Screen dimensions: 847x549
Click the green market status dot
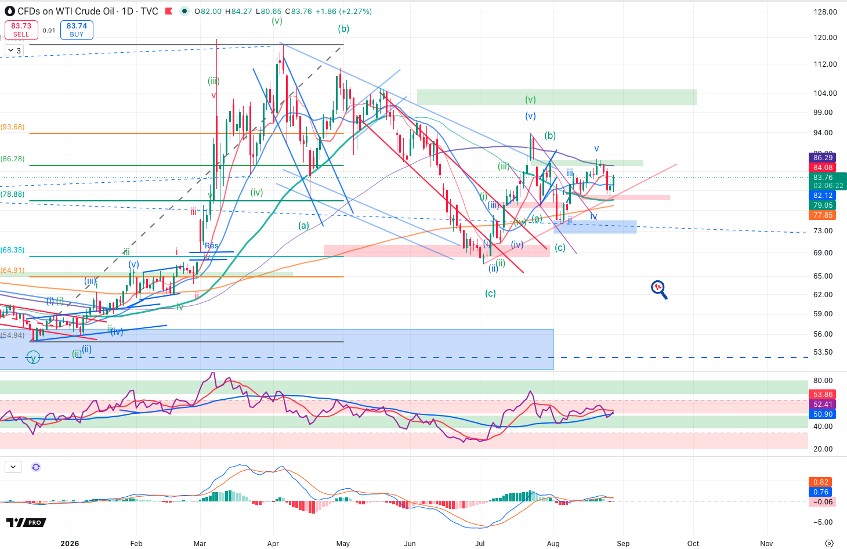(184, 11)
